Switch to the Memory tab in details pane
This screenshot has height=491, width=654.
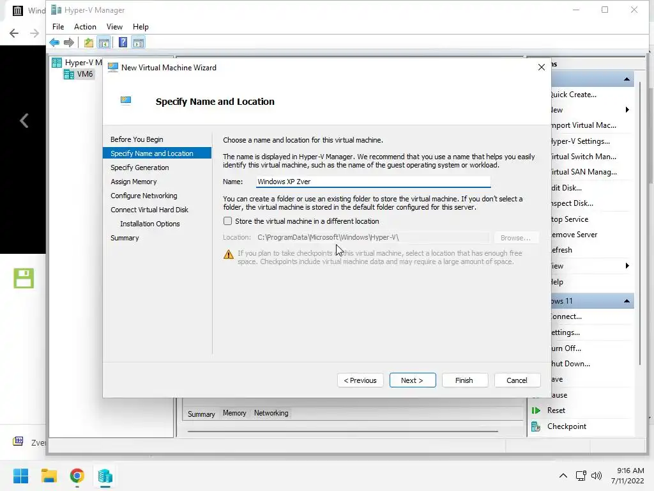(234, 413)
